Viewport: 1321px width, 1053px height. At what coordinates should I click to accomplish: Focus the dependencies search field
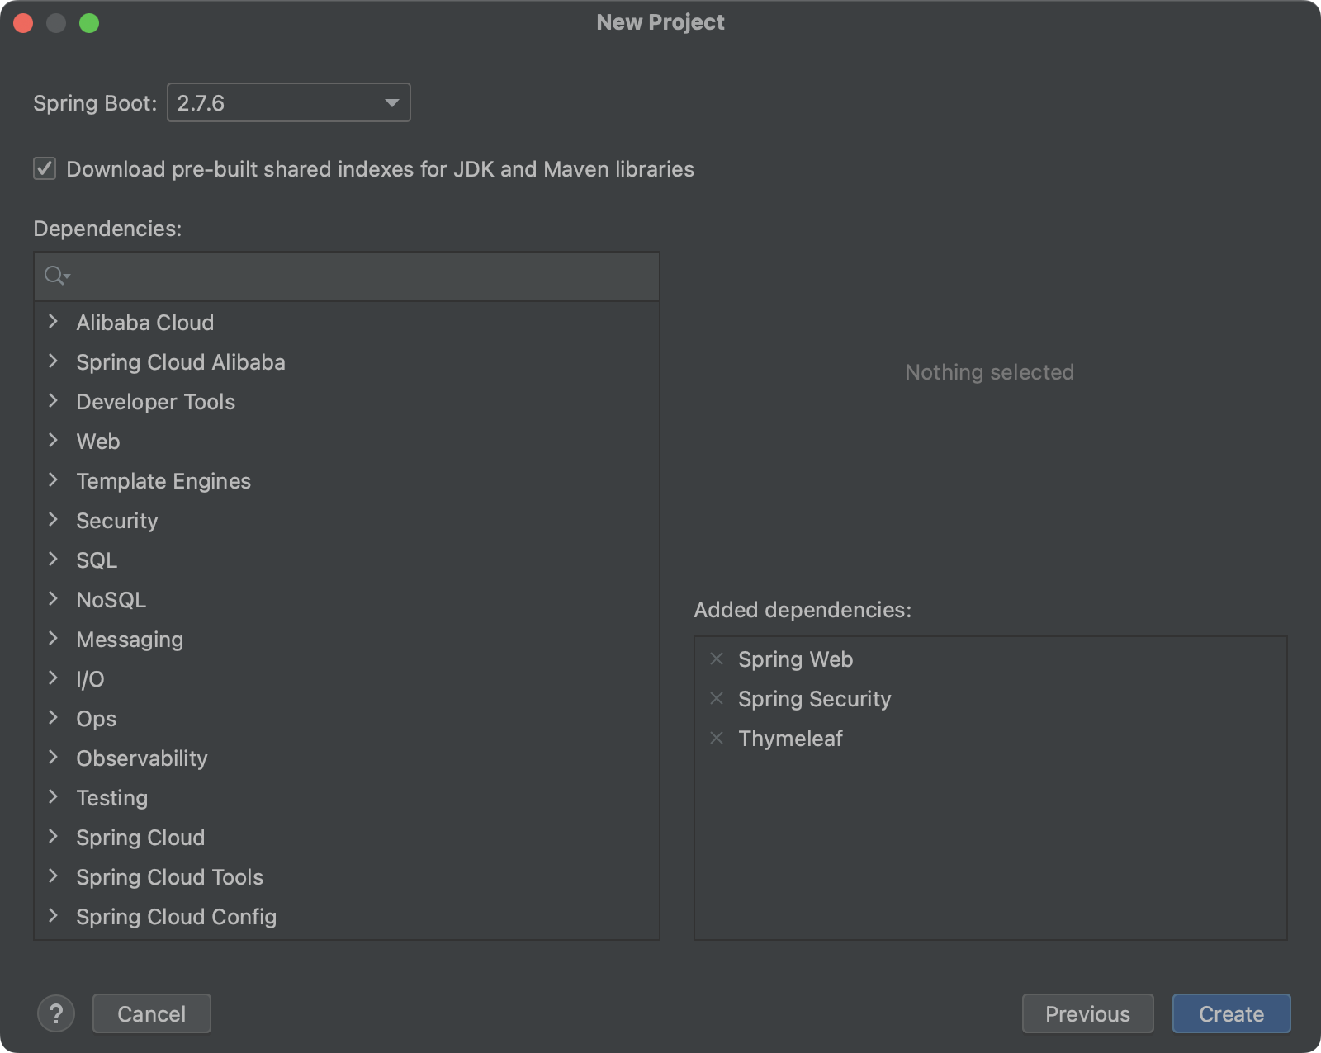coord(363,276)
